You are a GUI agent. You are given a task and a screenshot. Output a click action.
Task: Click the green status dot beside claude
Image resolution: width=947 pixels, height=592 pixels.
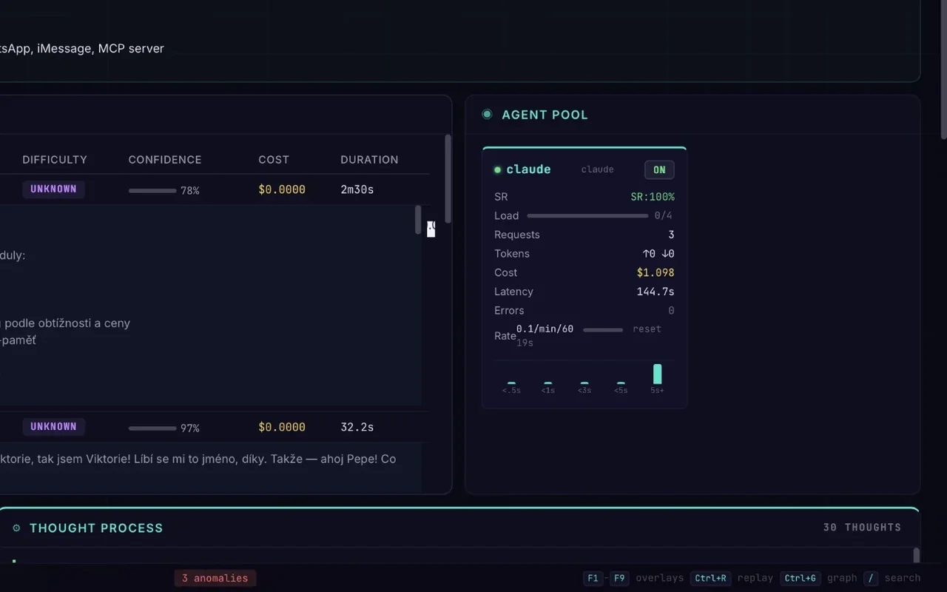coord(497,169)
